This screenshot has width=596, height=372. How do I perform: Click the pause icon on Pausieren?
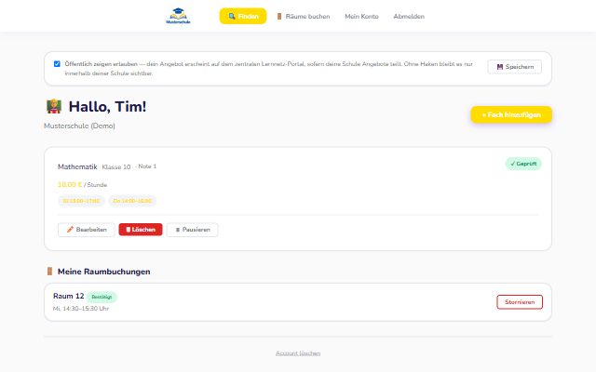click(x=178, y=230)
